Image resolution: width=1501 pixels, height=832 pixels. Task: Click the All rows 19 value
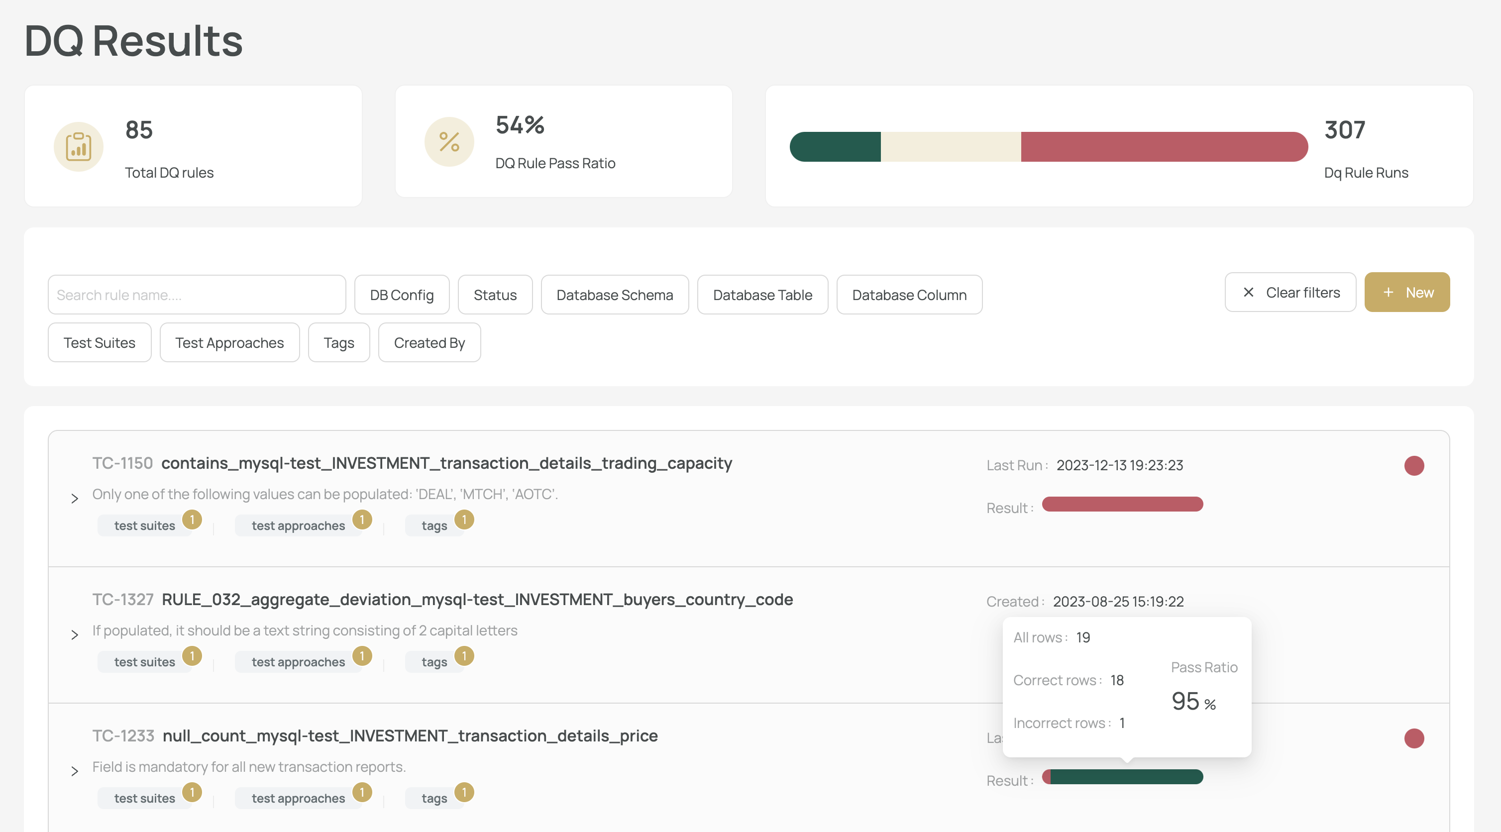click(1083, 637)
